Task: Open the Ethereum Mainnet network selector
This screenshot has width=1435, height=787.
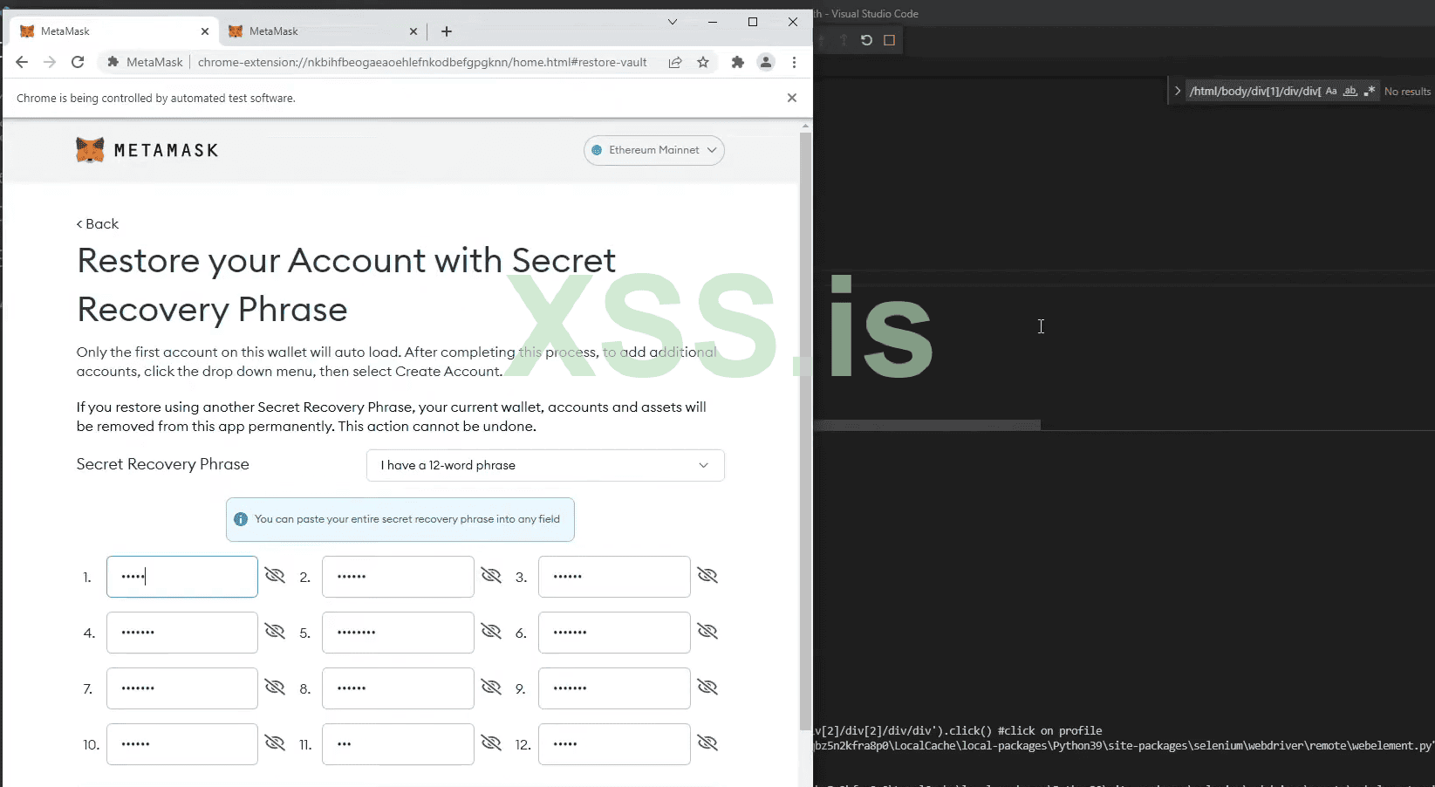Action: tap(653, 150)
